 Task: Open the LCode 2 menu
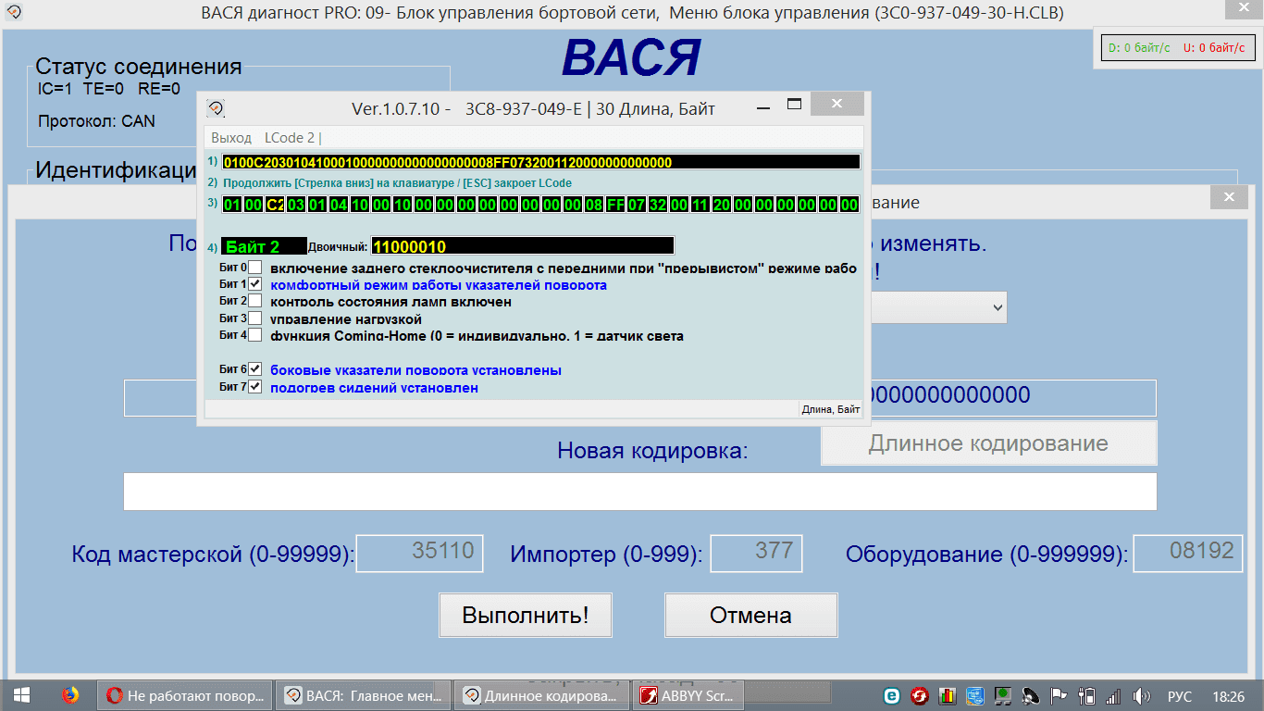pos(290,137)
